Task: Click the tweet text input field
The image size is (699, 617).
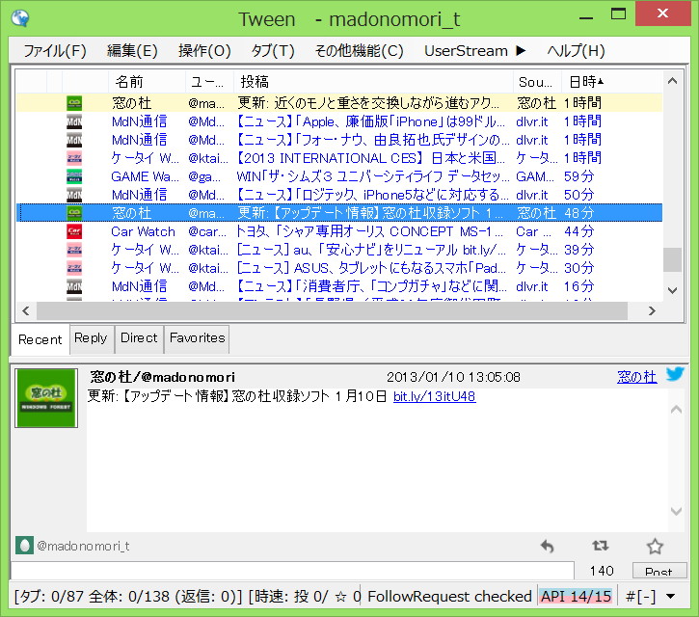Action: [292, 571]
